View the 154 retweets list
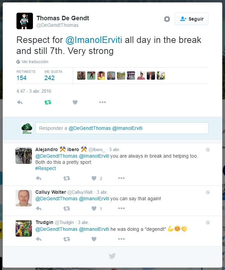 21,78
